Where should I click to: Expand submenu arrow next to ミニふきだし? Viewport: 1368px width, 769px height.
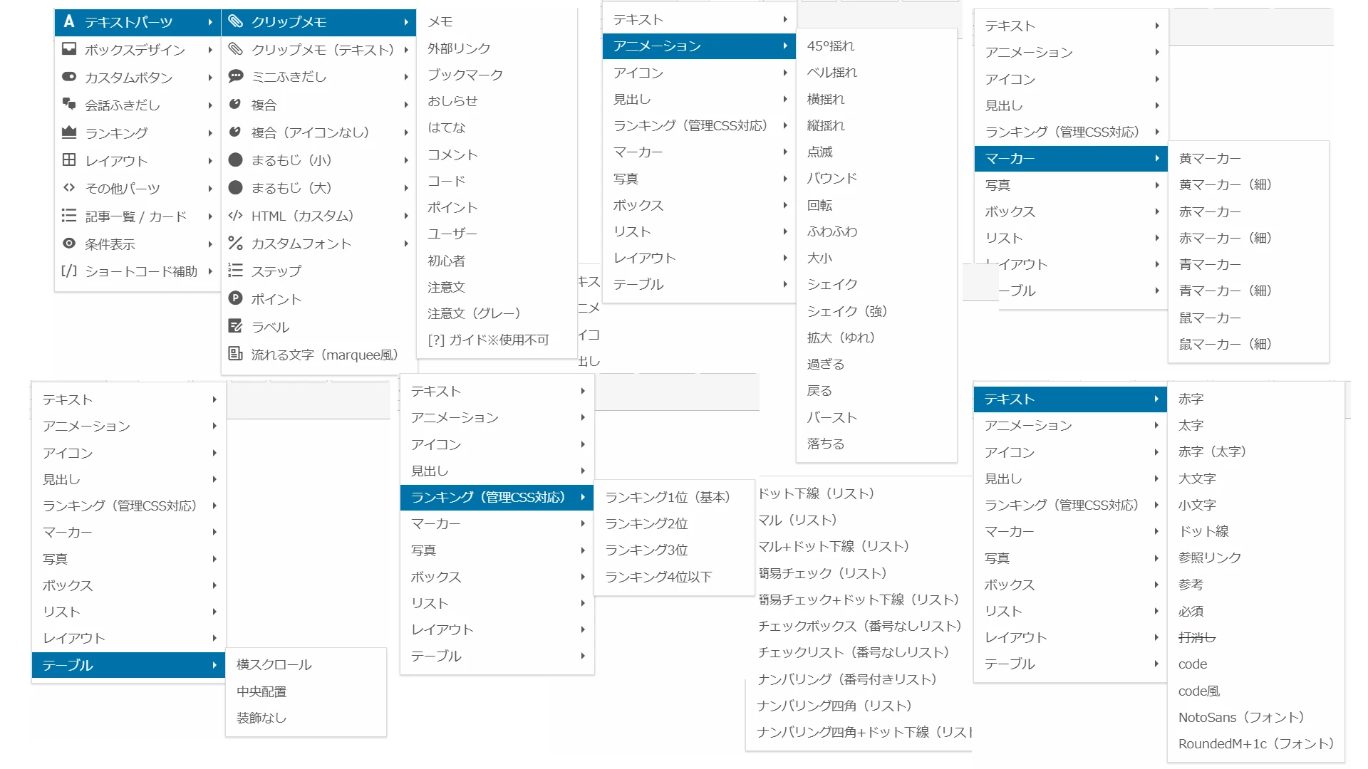[x=406, y=77]
